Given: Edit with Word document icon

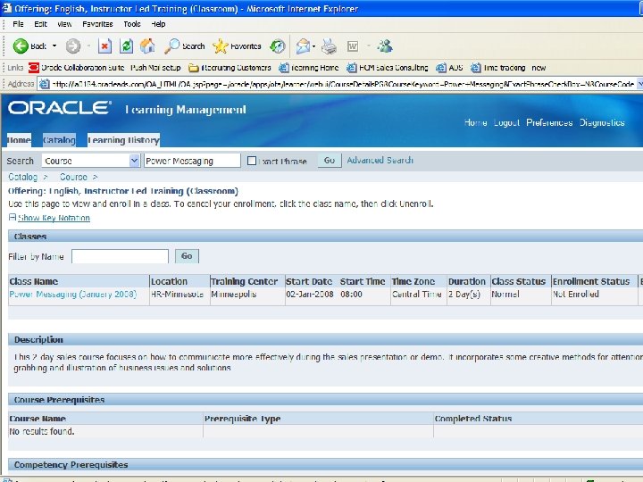Looking at the screenshot, I should point(353,46).
